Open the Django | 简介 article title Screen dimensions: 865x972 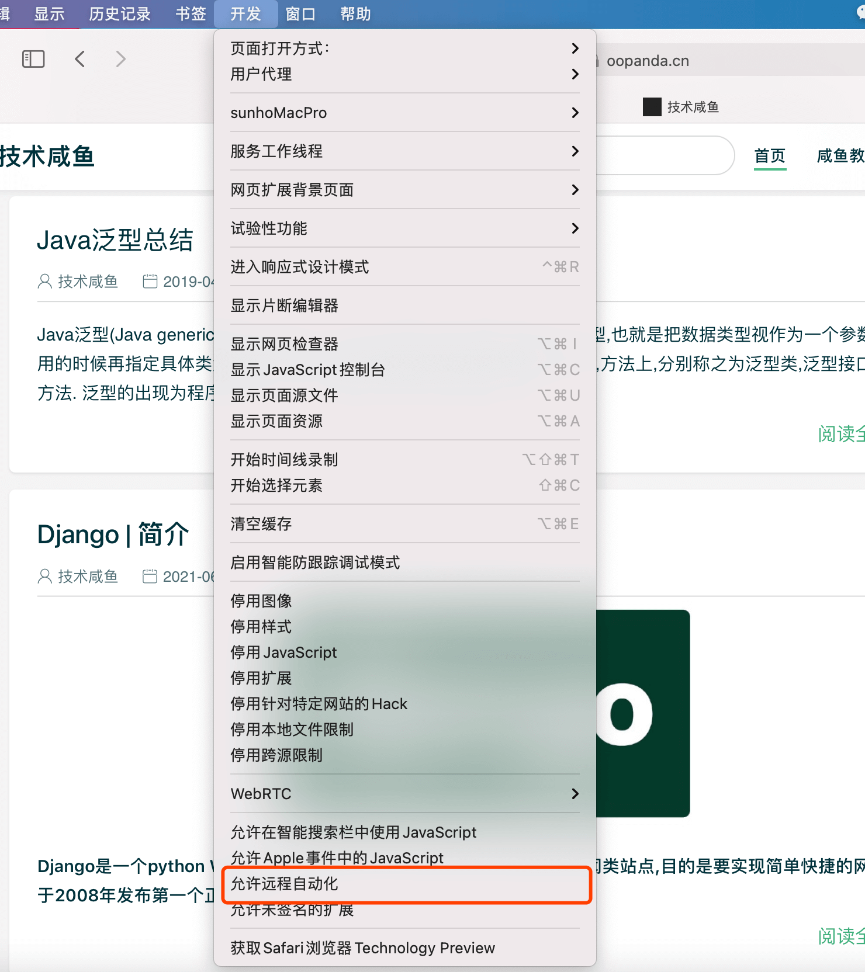pyautogui.click(x=113, y=534)
